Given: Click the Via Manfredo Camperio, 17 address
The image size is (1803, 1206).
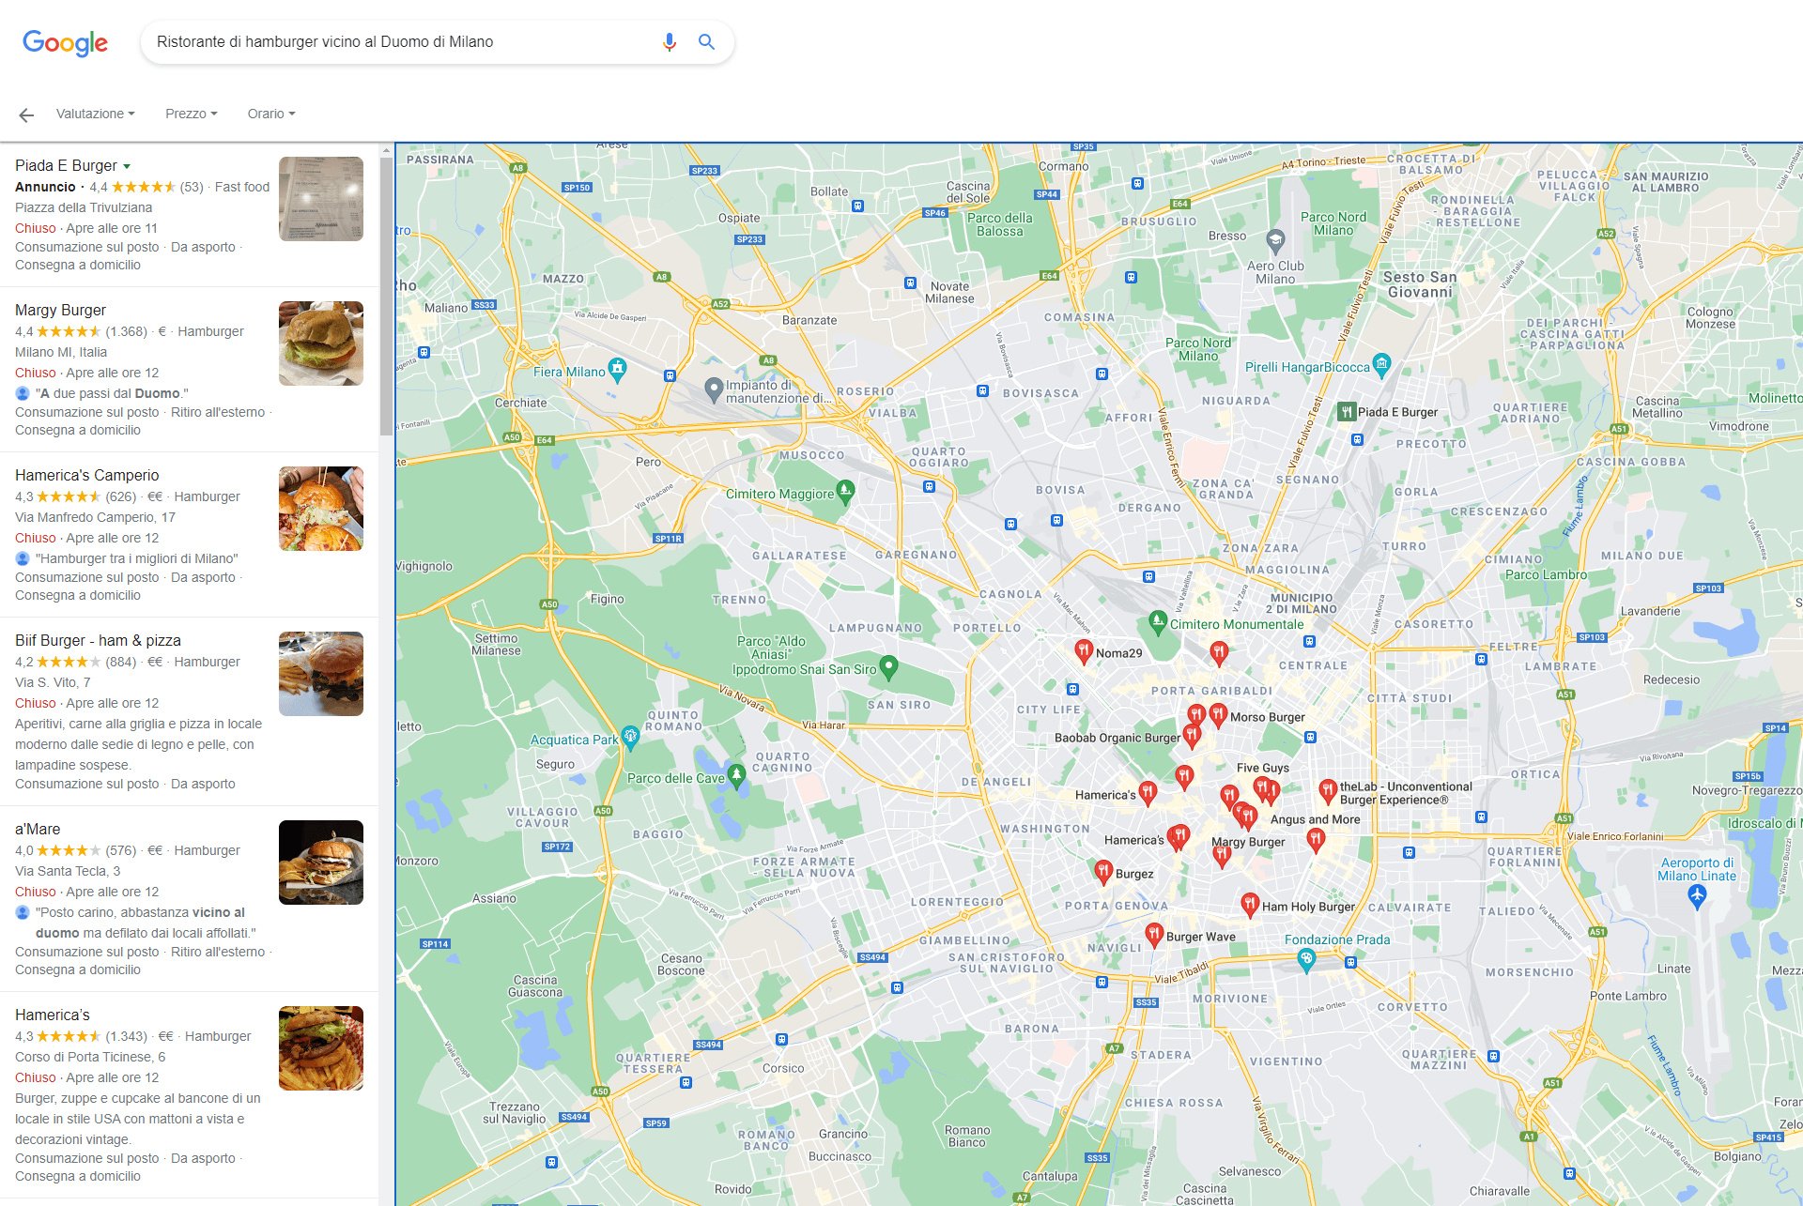Looking at the screenshot, I should coord(95,517).
